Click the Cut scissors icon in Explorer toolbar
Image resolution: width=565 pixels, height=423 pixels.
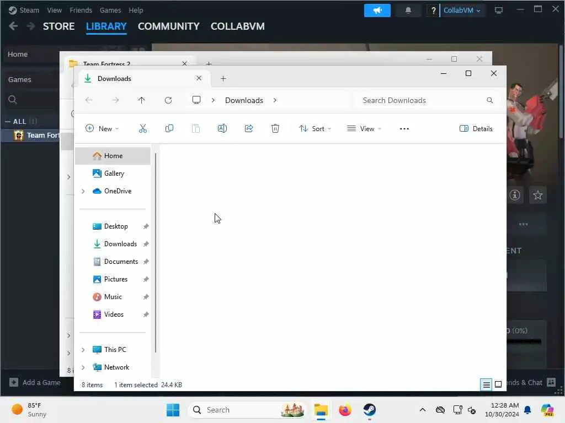pyautogui.click(x=143, y=128)
